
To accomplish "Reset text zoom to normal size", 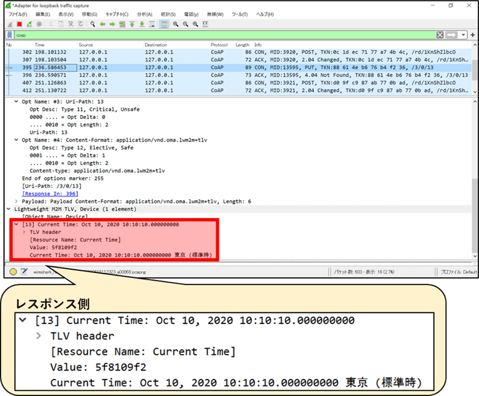I will point(195,24).
